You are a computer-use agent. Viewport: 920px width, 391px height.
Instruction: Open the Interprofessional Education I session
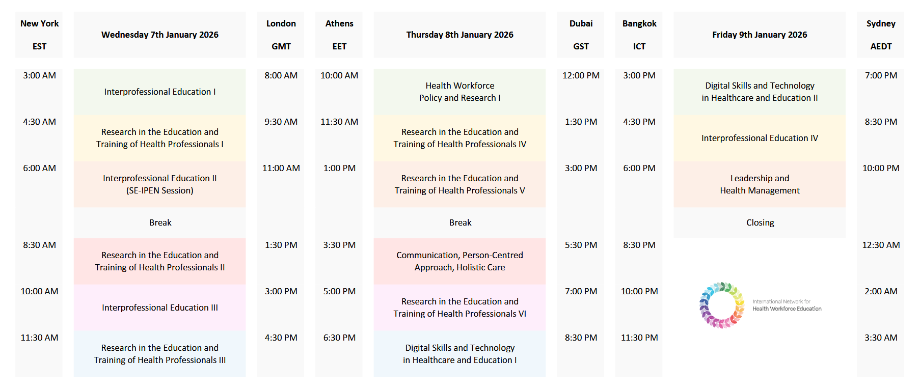(x=159, y=92)
